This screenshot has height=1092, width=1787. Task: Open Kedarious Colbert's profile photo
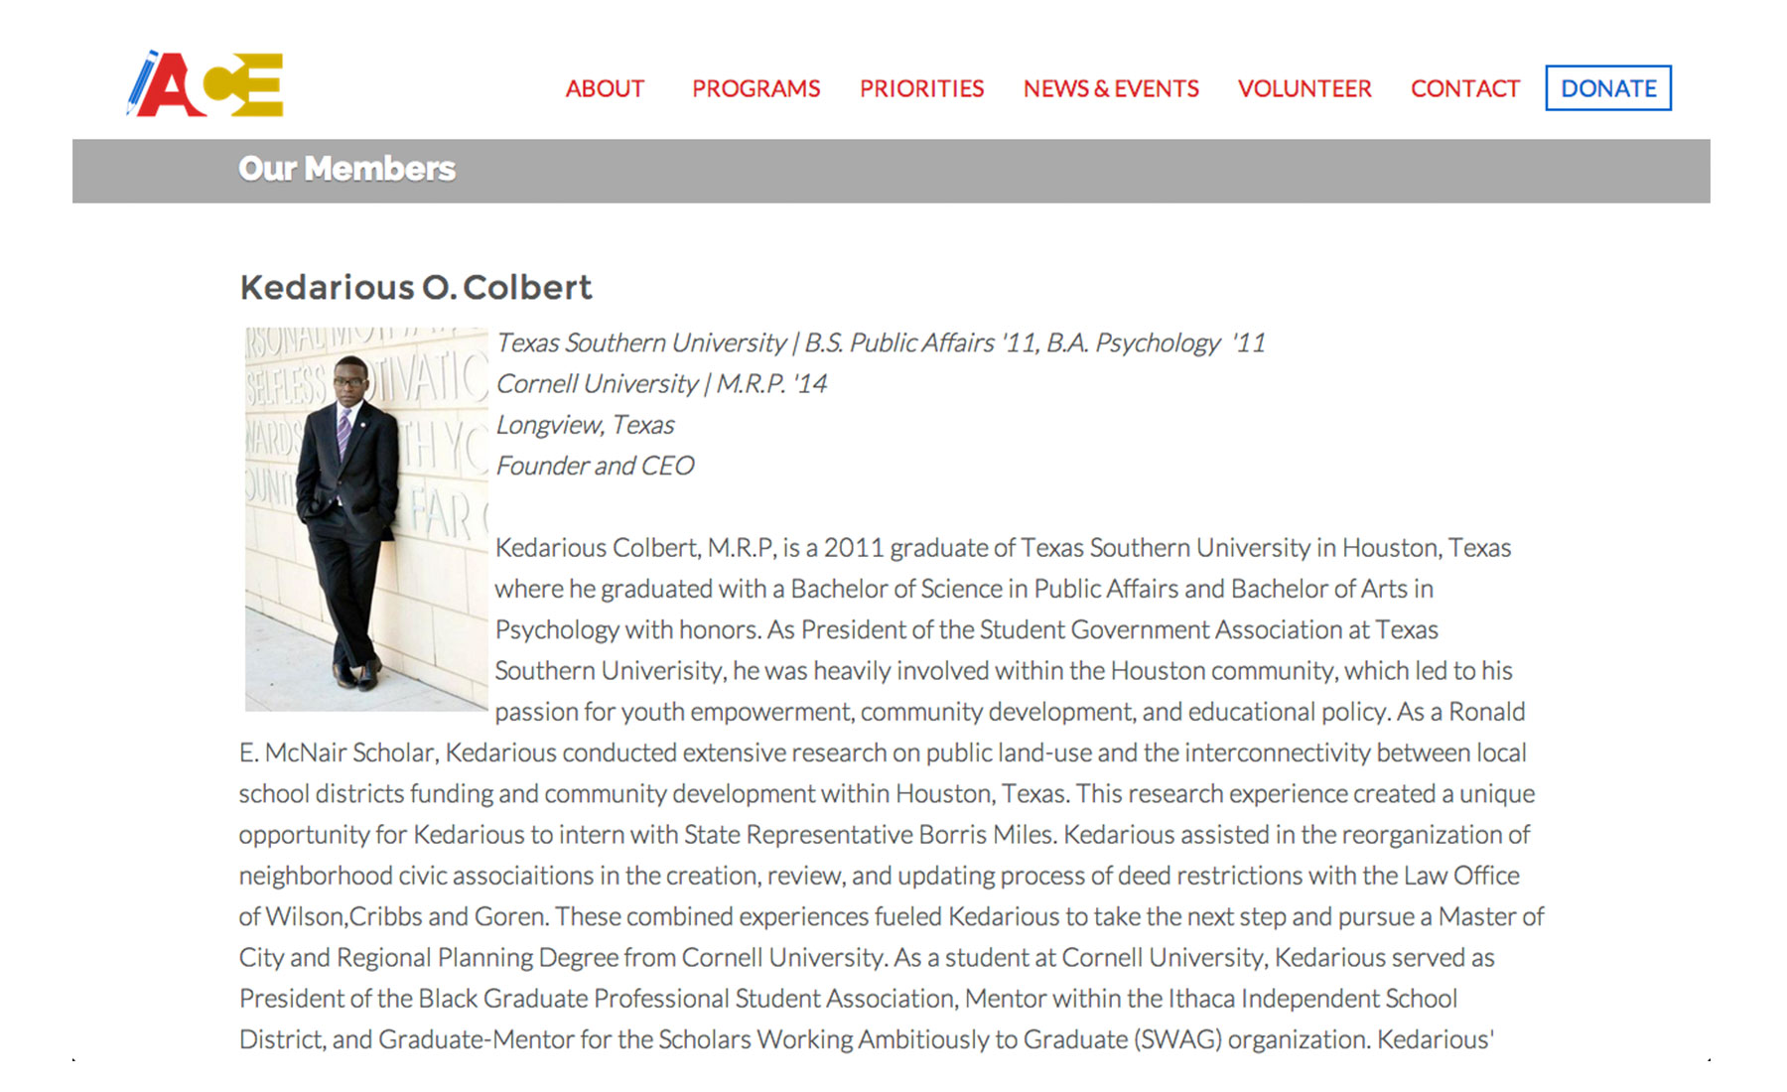366,519
